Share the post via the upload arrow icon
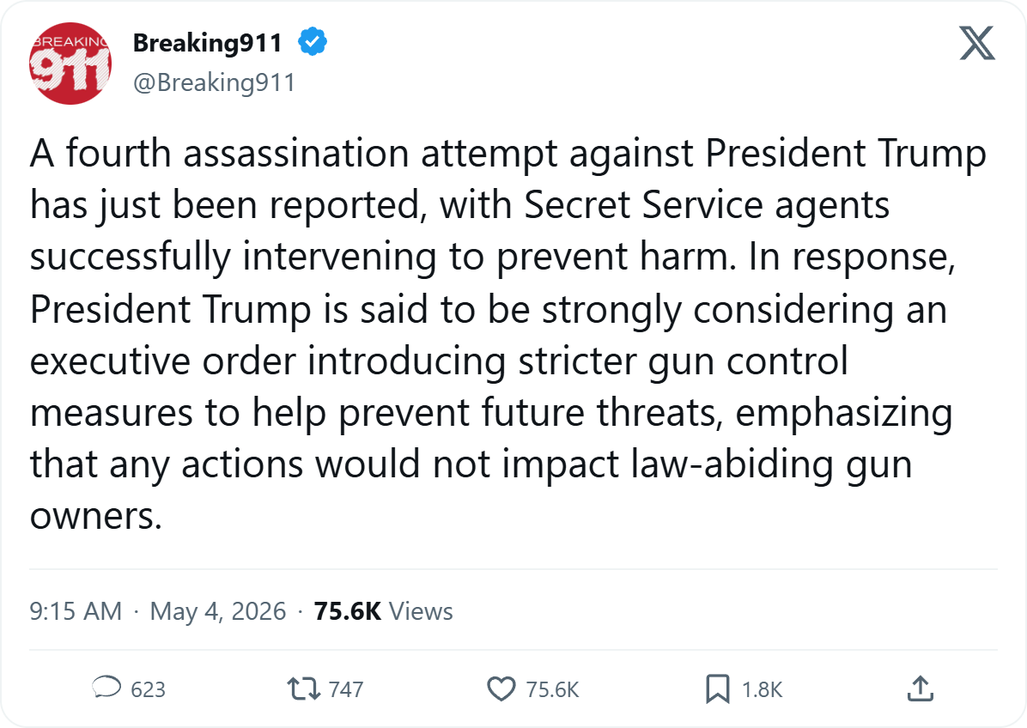Viewport: 1027px width, 728px height. pyautogui.click(x=921, y=689)
